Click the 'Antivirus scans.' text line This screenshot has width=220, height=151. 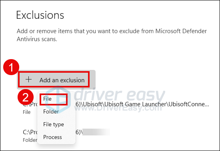(x=37, y=39)
